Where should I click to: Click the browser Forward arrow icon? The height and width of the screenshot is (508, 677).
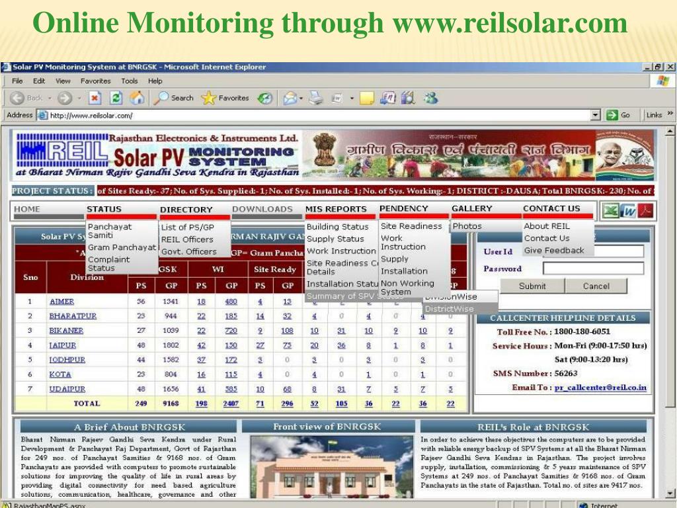[x=65, y=98]
